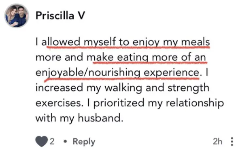
Task: Reply to Priscilla V's comment
Action: [x=84, y=142]
